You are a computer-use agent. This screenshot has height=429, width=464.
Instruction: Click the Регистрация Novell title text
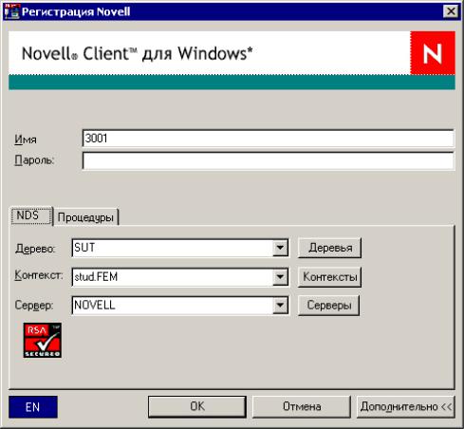pos(76,11)
